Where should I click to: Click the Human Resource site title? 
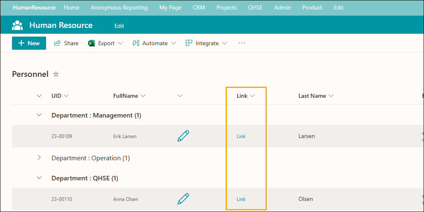pyautogui.click(x=61, y=25)
